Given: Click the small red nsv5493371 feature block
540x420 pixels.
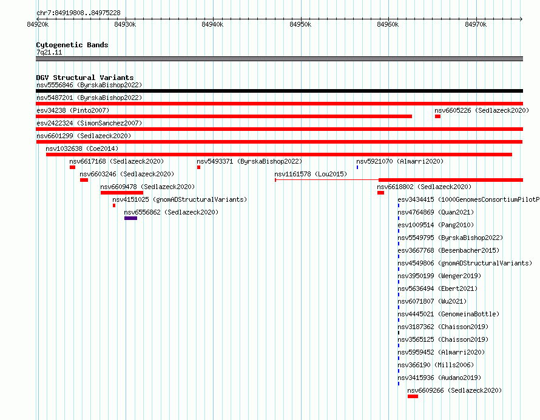Looking at the screenshot, I should click(x=199, y=167).
